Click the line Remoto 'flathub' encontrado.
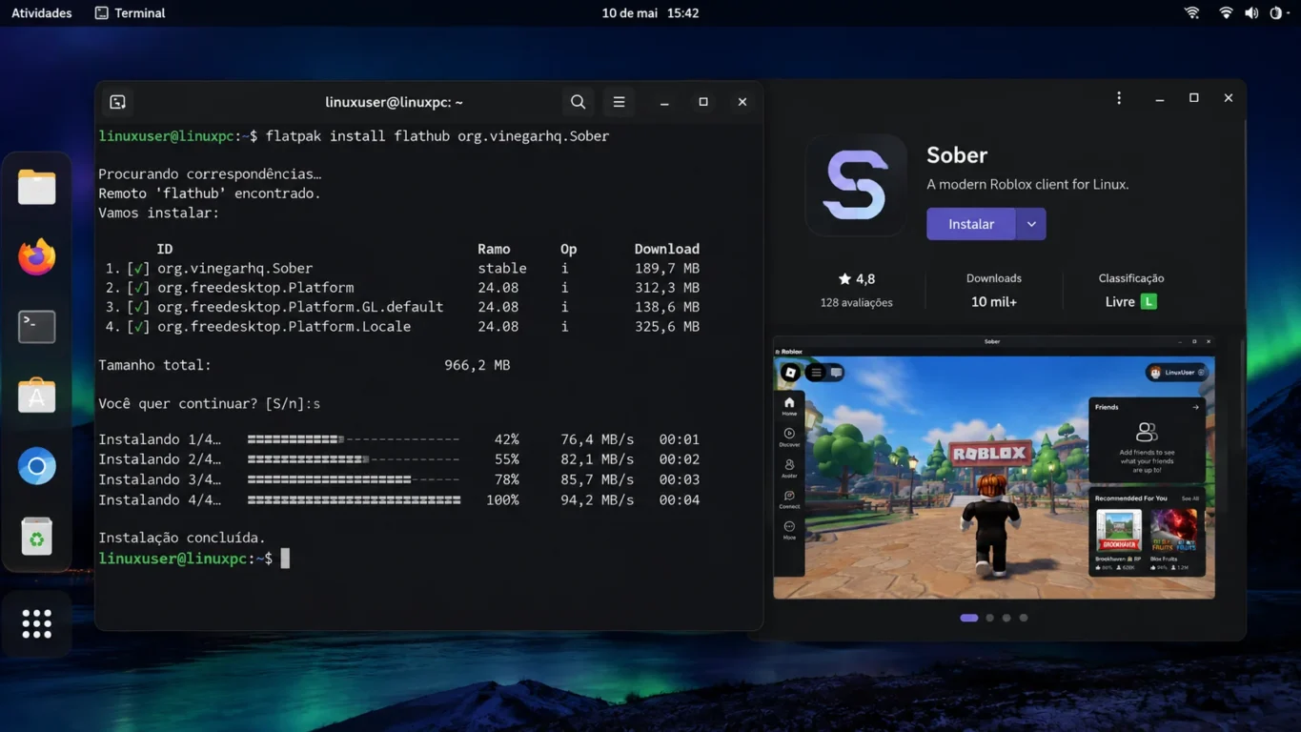1301x732 pixels. [210, 193]
